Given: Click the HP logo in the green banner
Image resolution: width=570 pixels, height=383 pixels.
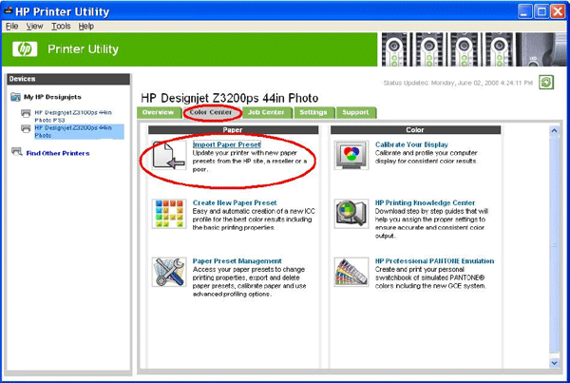Looking at the screenshot, I should coord(25,49).
